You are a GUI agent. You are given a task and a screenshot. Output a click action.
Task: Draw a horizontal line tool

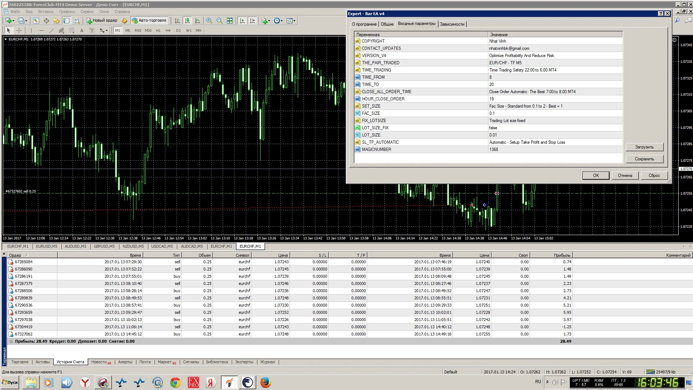tap(41, 30)
